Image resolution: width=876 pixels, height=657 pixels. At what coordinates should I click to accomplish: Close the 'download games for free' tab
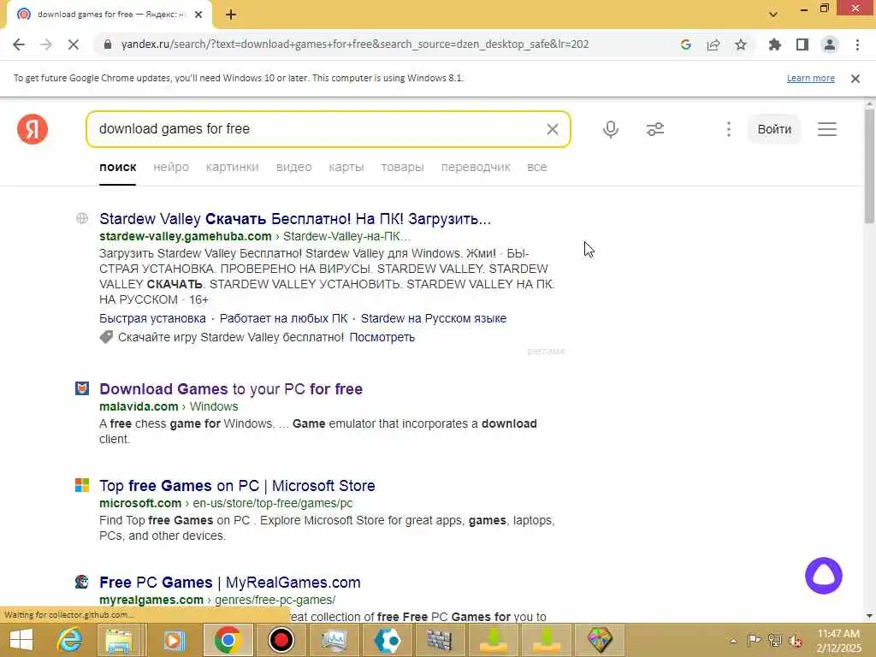[198, 15]
